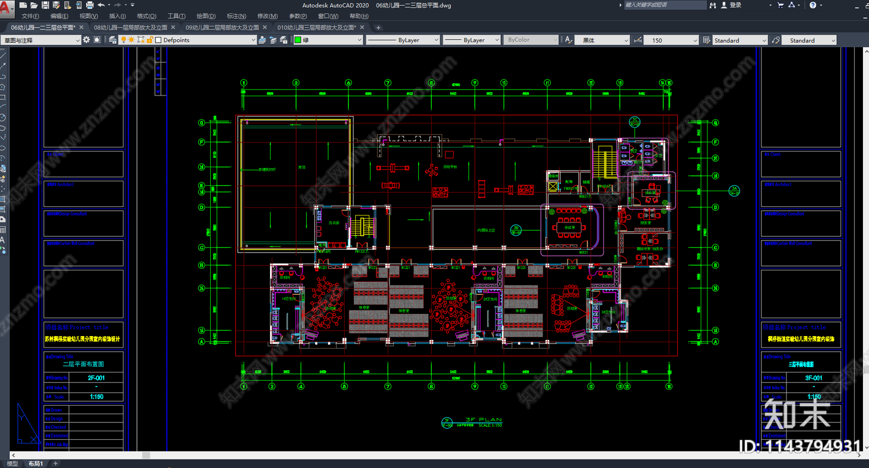Open the Multileader Style icon

pyautogui.click(x=776, y=40)
